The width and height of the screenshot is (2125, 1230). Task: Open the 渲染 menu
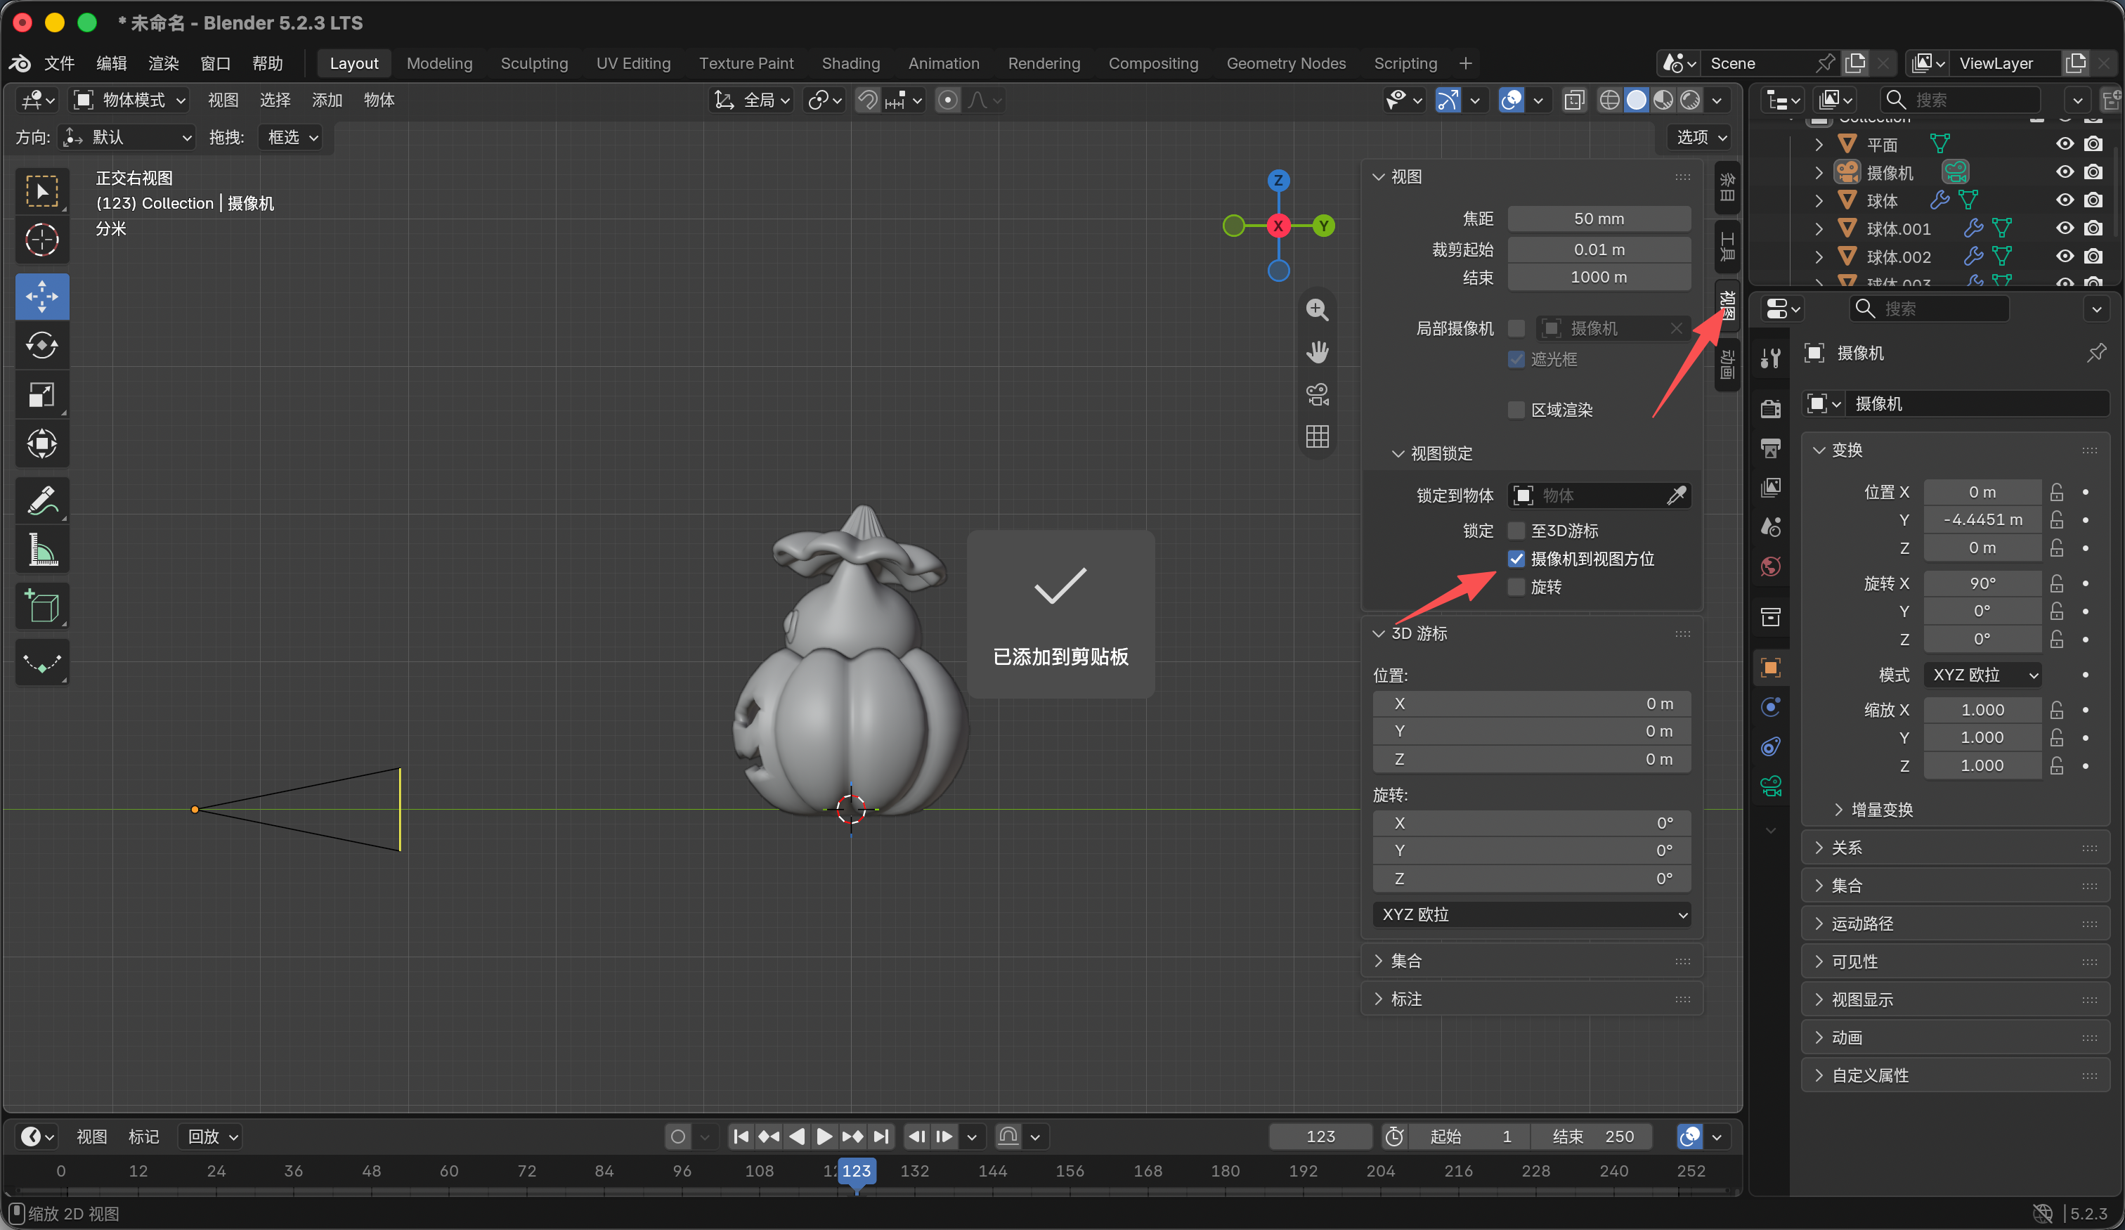[163, 63]
